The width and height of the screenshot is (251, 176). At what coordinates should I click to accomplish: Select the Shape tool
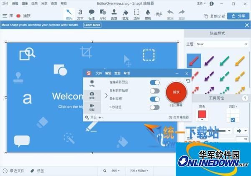[x=103, y=14]
